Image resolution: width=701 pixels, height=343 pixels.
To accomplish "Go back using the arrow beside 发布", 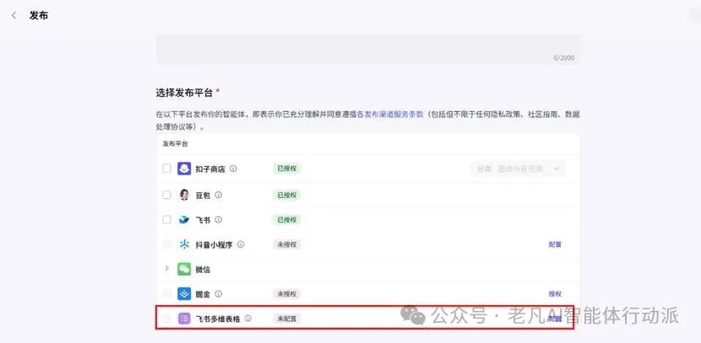I will 14,16.
